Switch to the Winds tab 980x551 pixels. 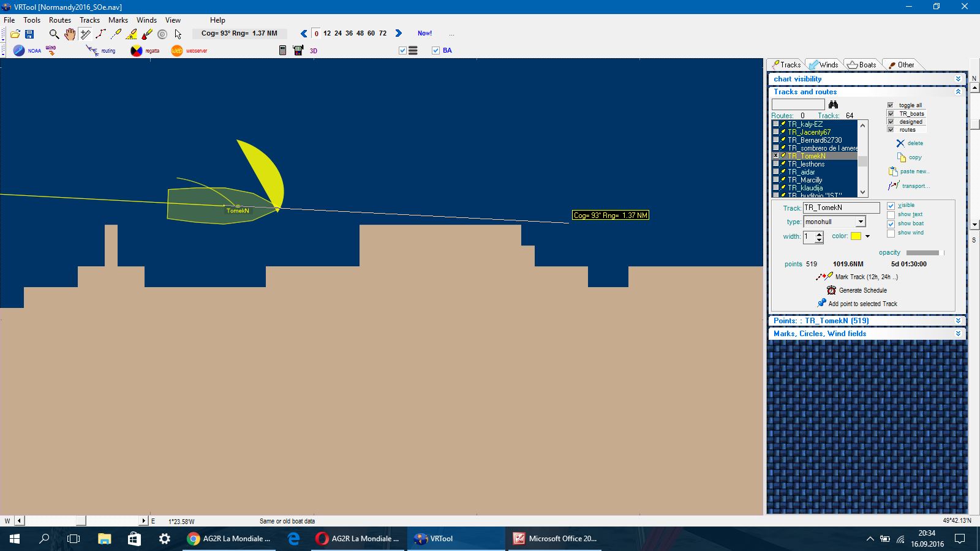pyautogui.click(x=823, y=65)
